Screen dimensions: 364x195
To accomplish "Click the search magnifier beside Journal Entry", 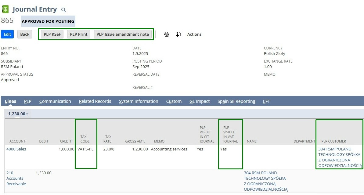I will (x=63, y=10).
